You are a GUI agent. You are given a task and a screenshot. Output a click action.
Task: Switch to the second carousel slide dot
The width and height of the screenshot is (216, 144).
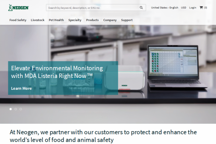tap(16, 109)
